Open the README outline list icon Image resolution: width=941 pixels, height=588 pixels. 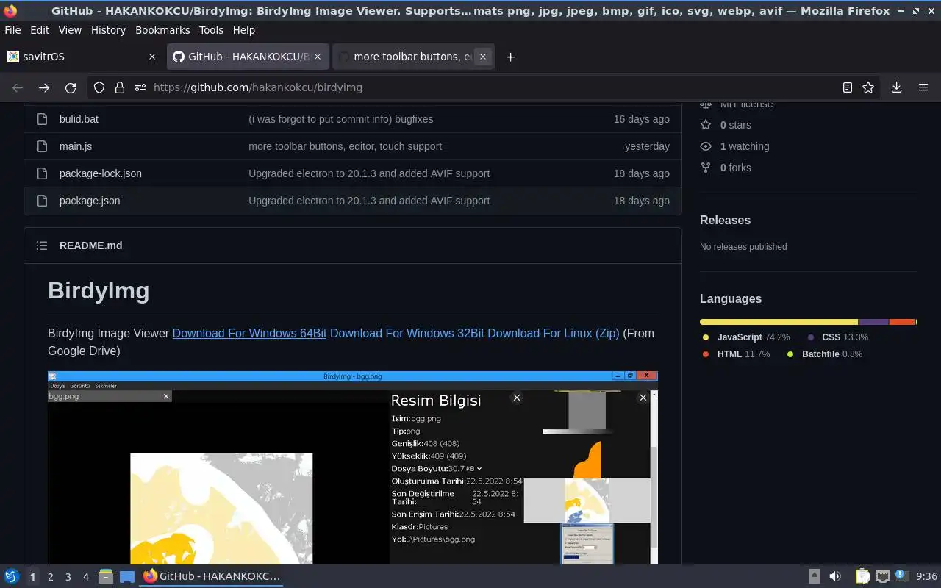[x=42, y=245]
